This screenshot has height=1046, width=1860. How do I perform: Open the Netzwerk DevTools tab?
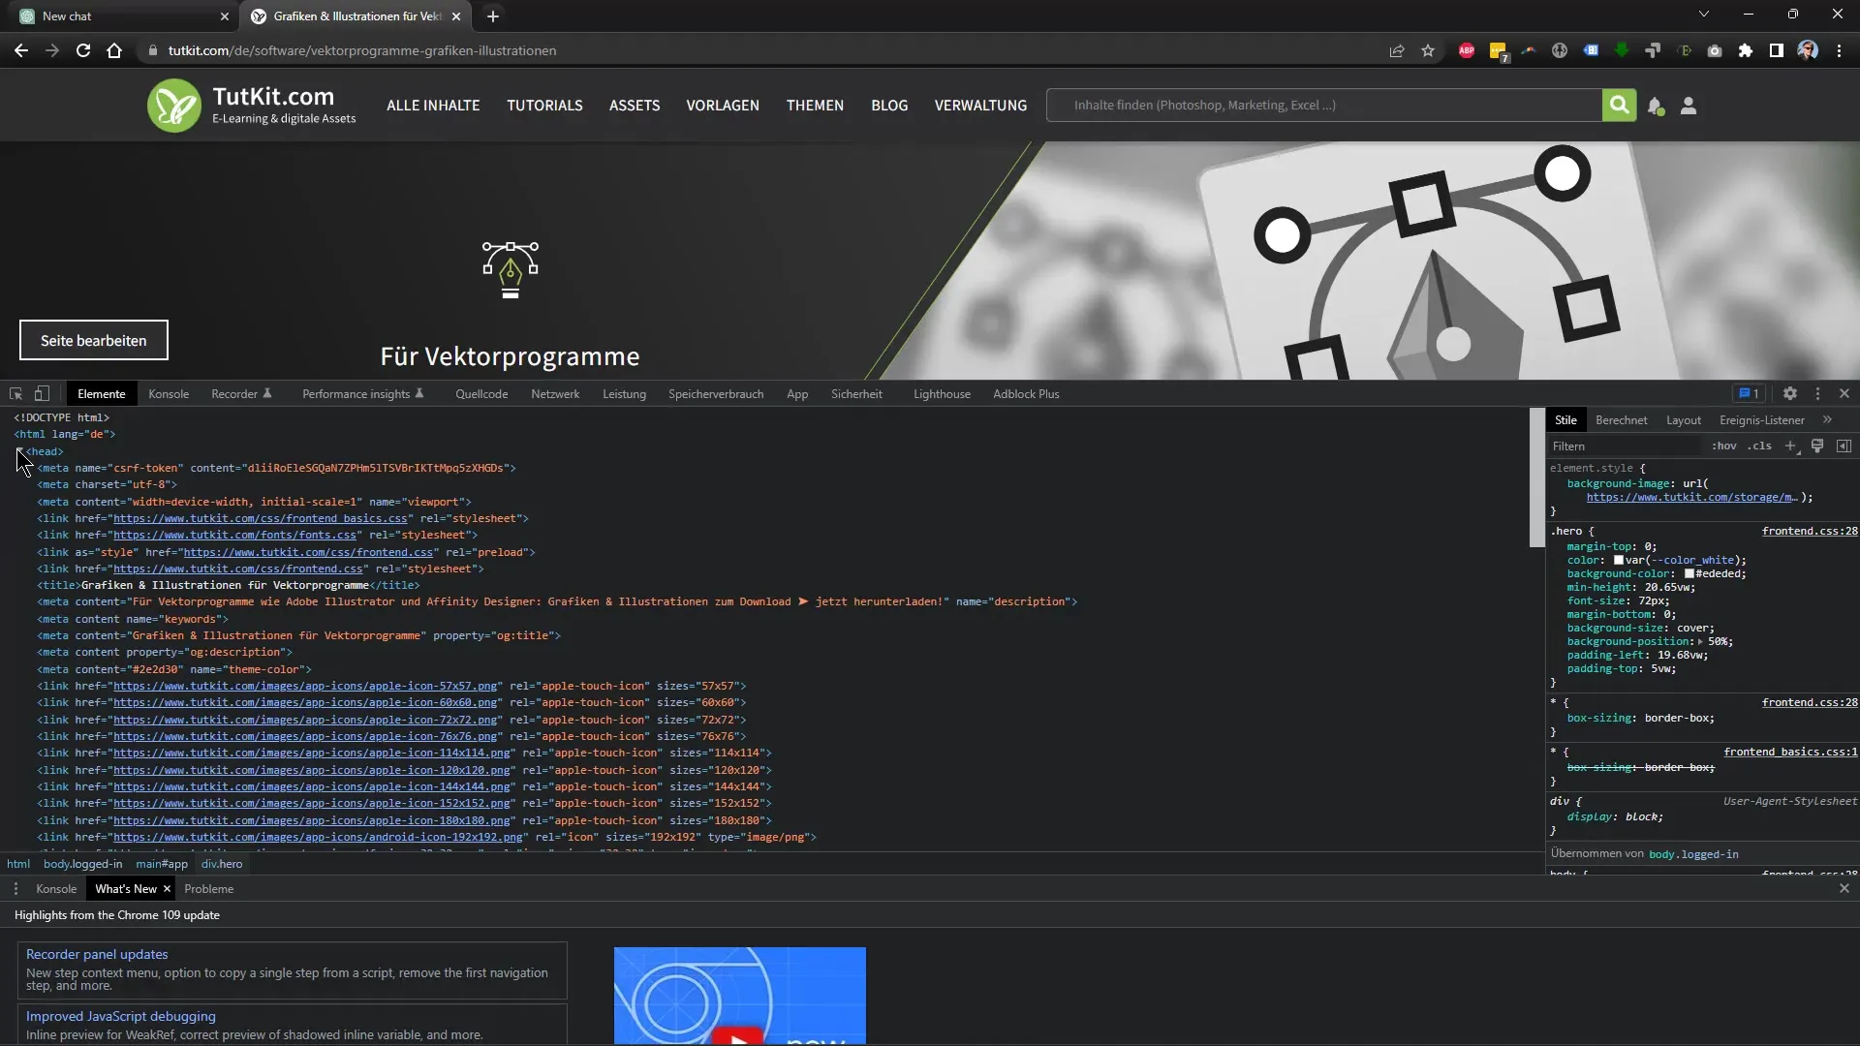[555, 394]
